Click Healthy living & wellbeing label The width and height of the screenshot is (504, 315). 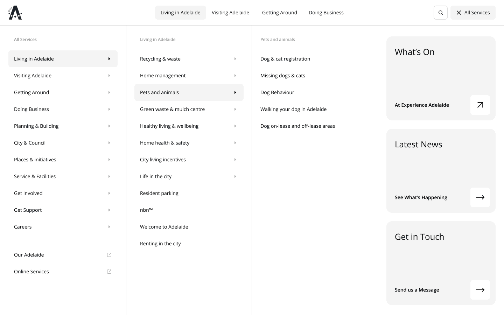(x=169, y=126)
